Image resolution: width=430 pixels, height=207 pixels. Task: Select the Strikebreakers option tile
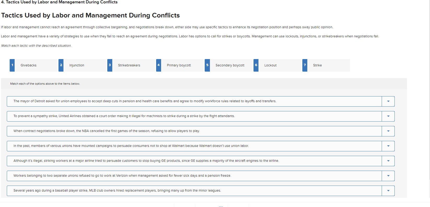(131, 65)
